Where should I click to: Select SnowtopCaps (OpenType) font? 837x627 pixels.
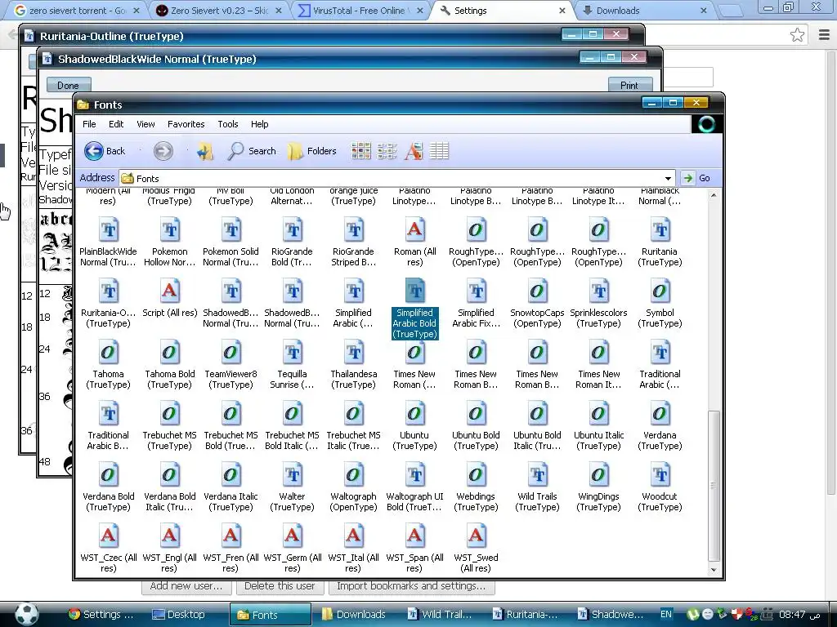point(537,304)
